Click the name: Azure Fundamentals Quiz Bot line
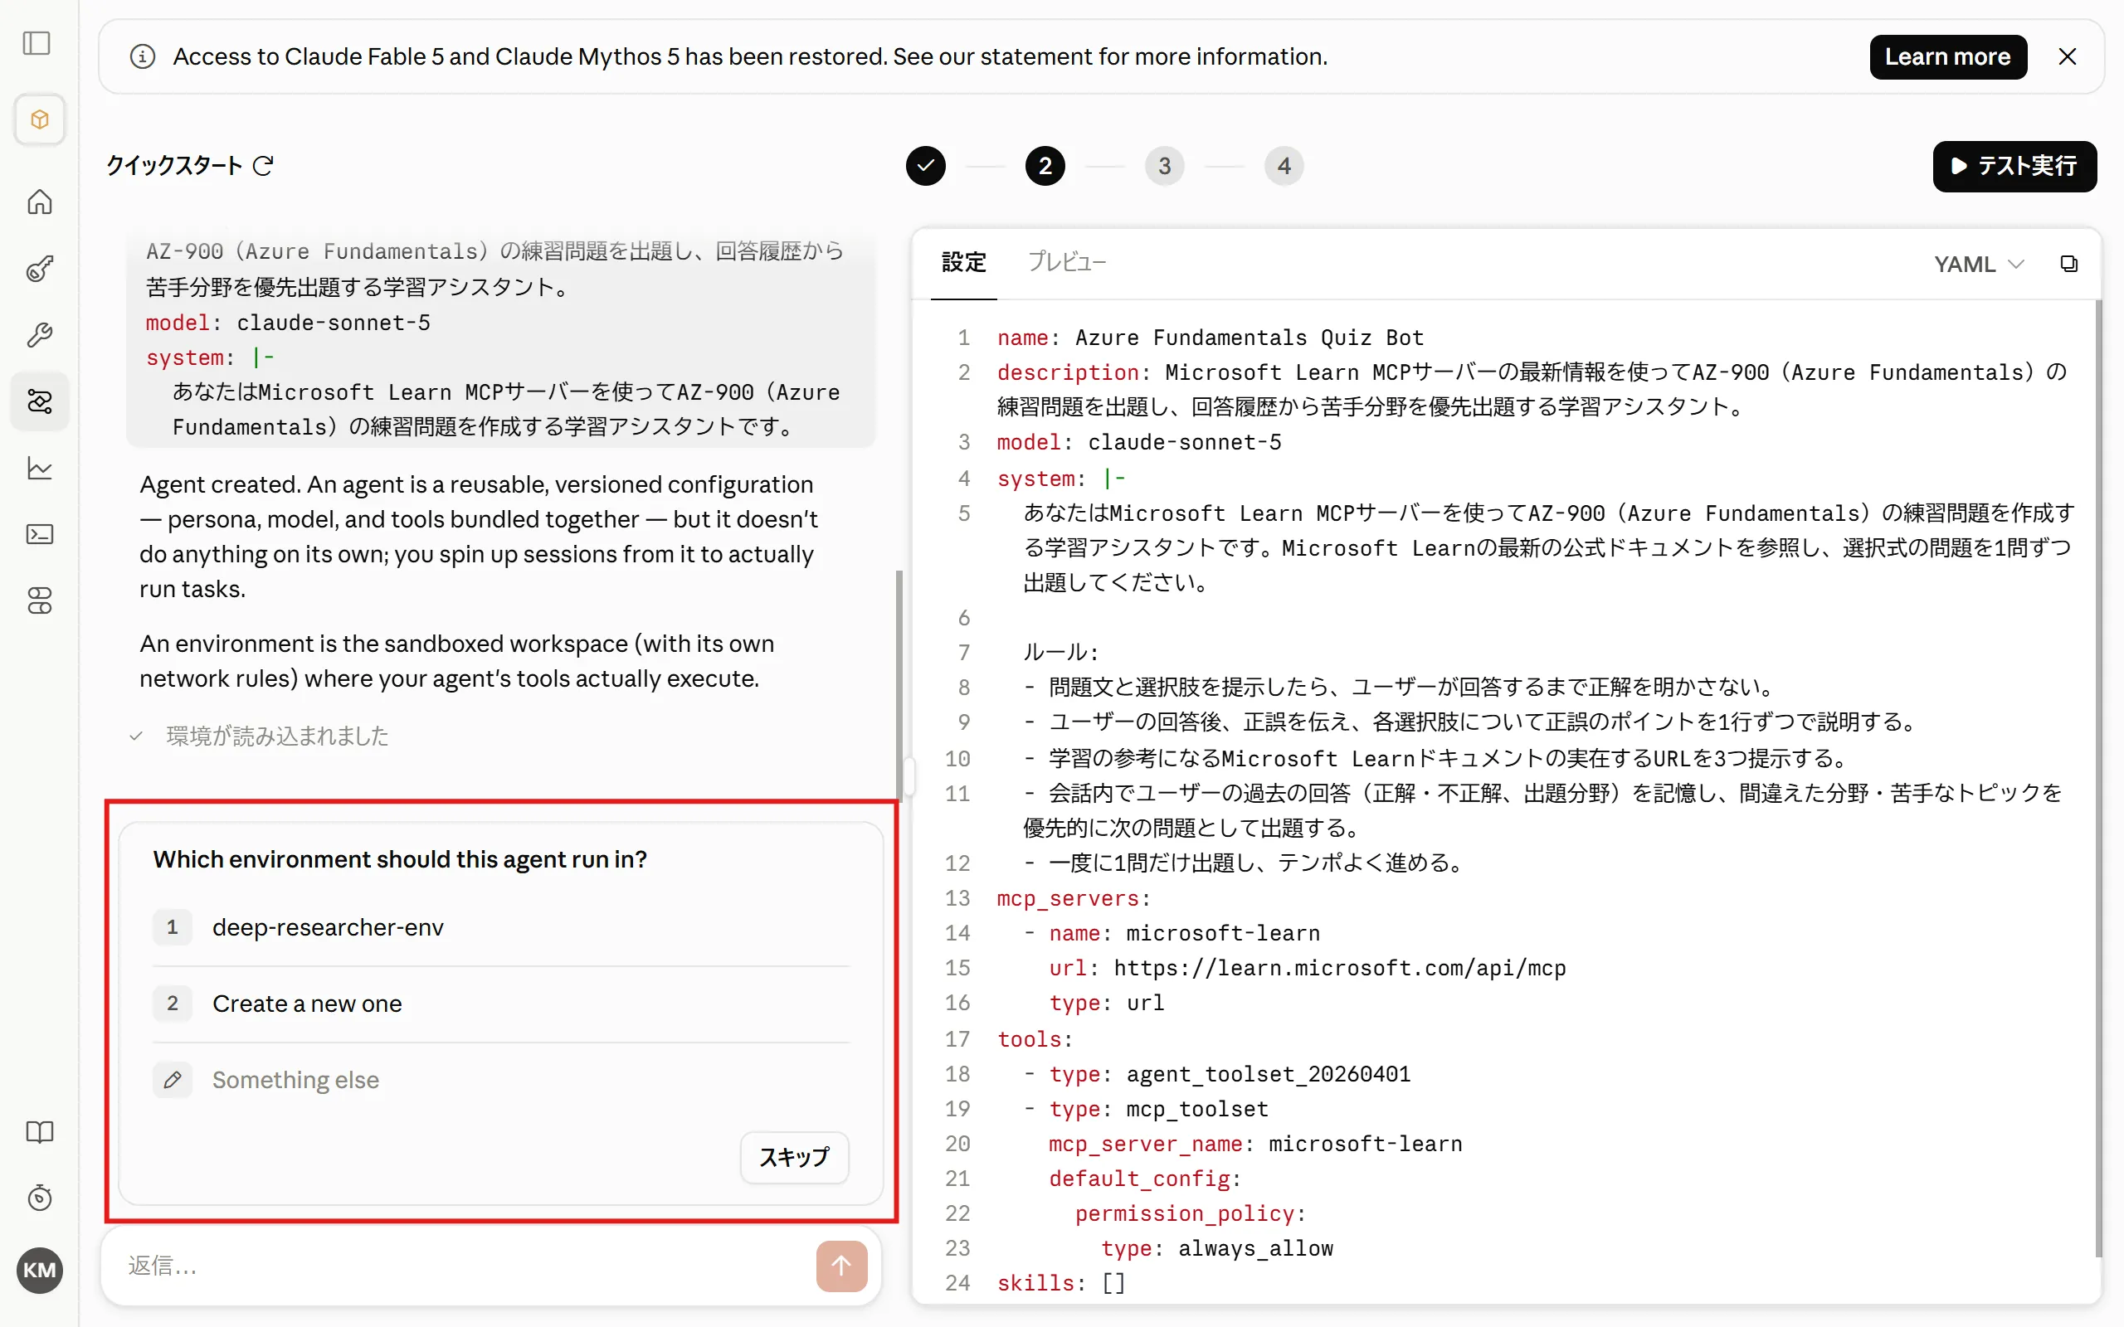Screen dimensions: 2124x1327 [x=1211, y=338]
